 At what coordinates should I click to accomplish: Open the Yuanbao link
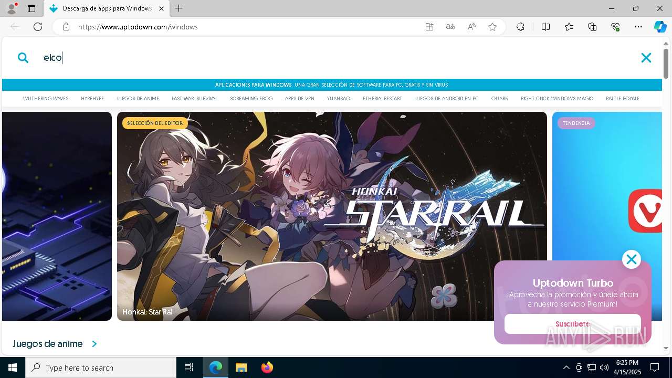339,99
